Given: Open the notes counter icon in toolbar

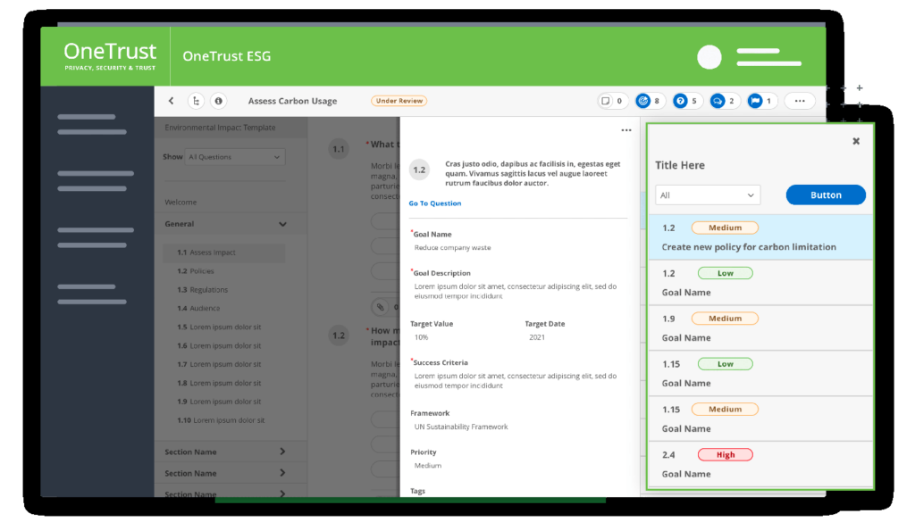Looking at the screenshot, I should (x=605, y=100).
